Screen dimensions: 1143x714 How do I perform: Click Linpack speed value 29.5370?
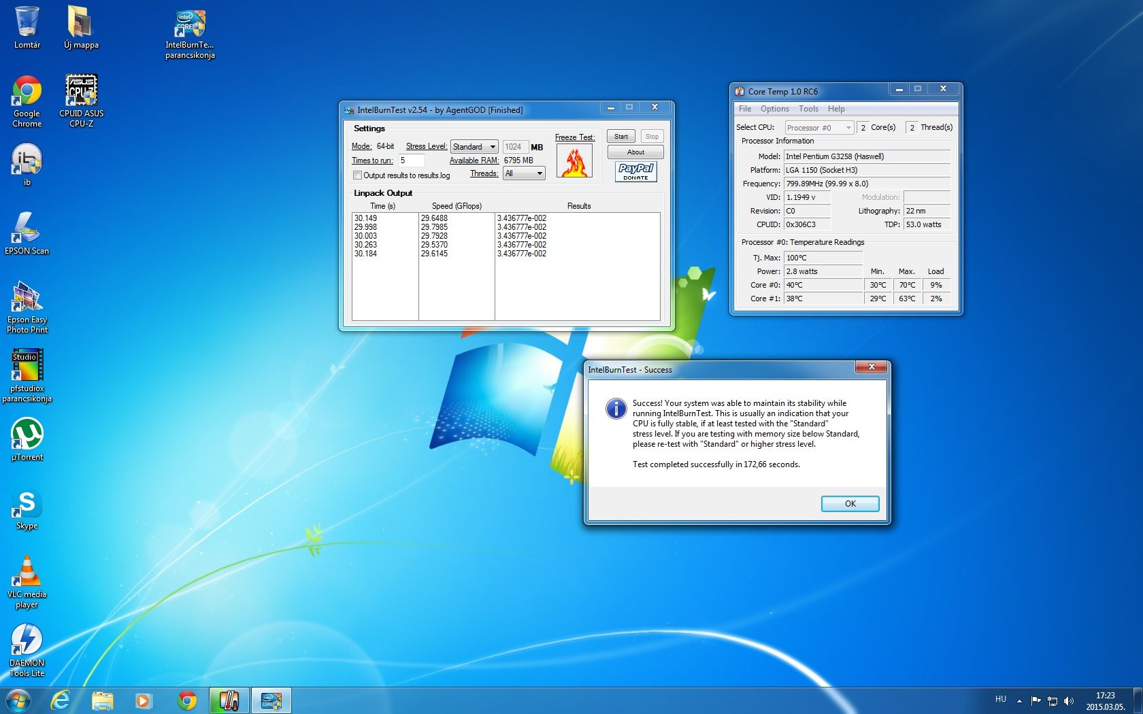pyautogui.click(x=434, y=245)
